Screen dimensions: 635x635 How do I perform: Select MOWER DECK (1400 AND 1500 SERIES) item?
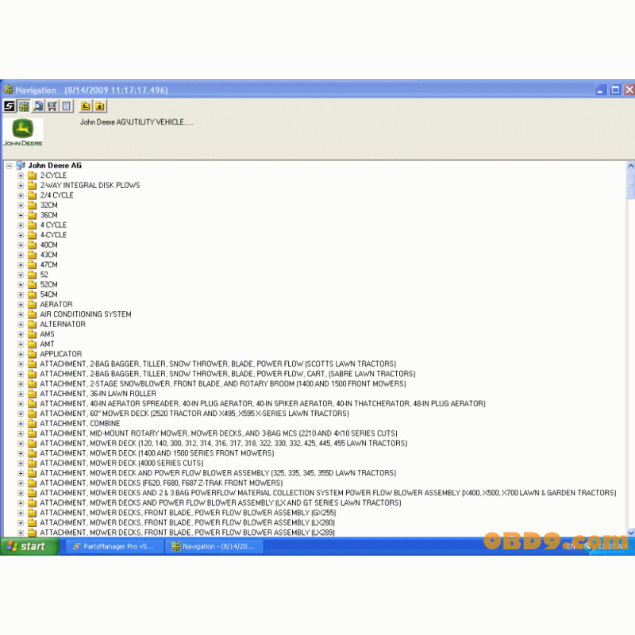tap(157, 453)
